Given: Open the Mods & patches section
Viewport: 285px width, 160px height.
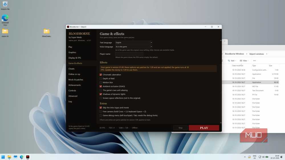Looking at the screenshot, I should pos(76,79).
